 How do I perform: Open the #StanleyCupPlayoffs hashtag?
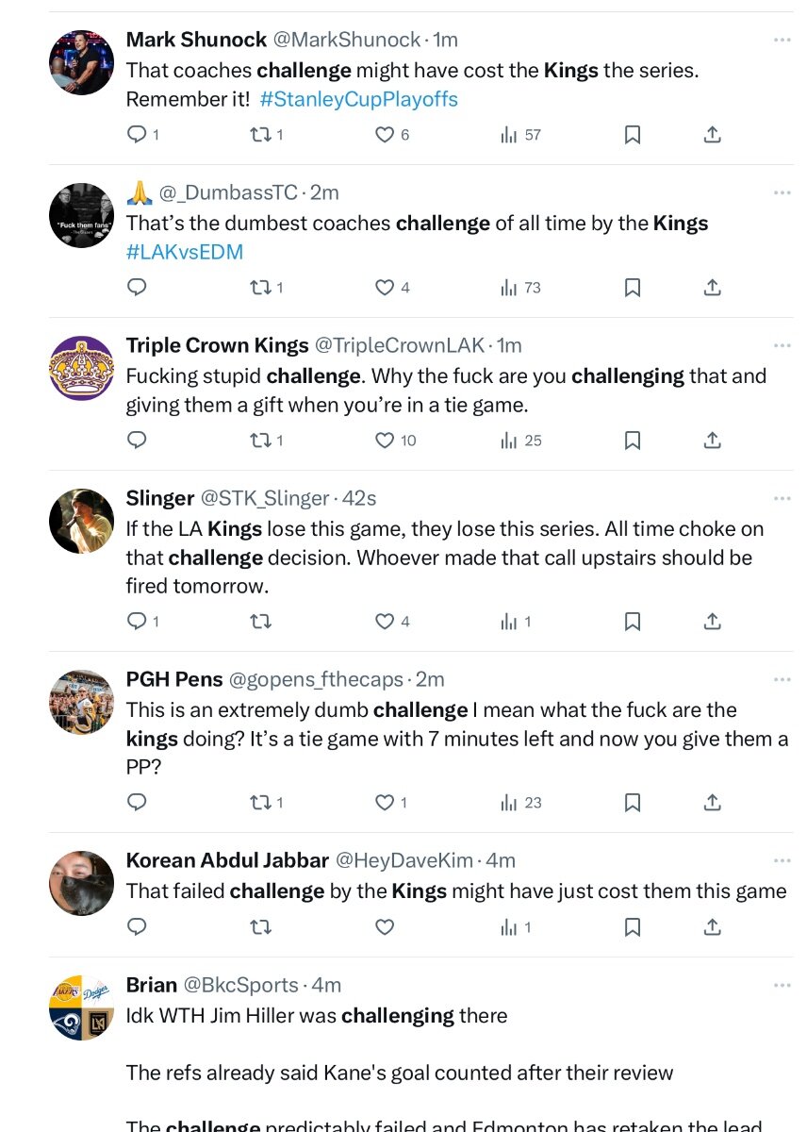point(358,99)
